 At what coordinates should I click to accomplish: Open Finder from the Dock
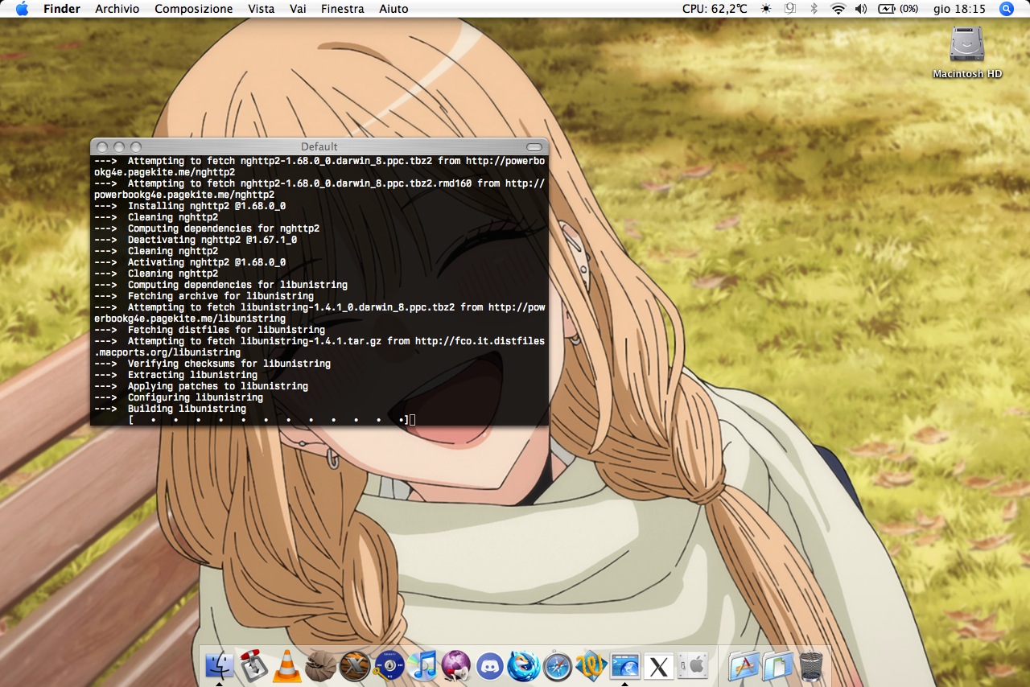(219, 665)
